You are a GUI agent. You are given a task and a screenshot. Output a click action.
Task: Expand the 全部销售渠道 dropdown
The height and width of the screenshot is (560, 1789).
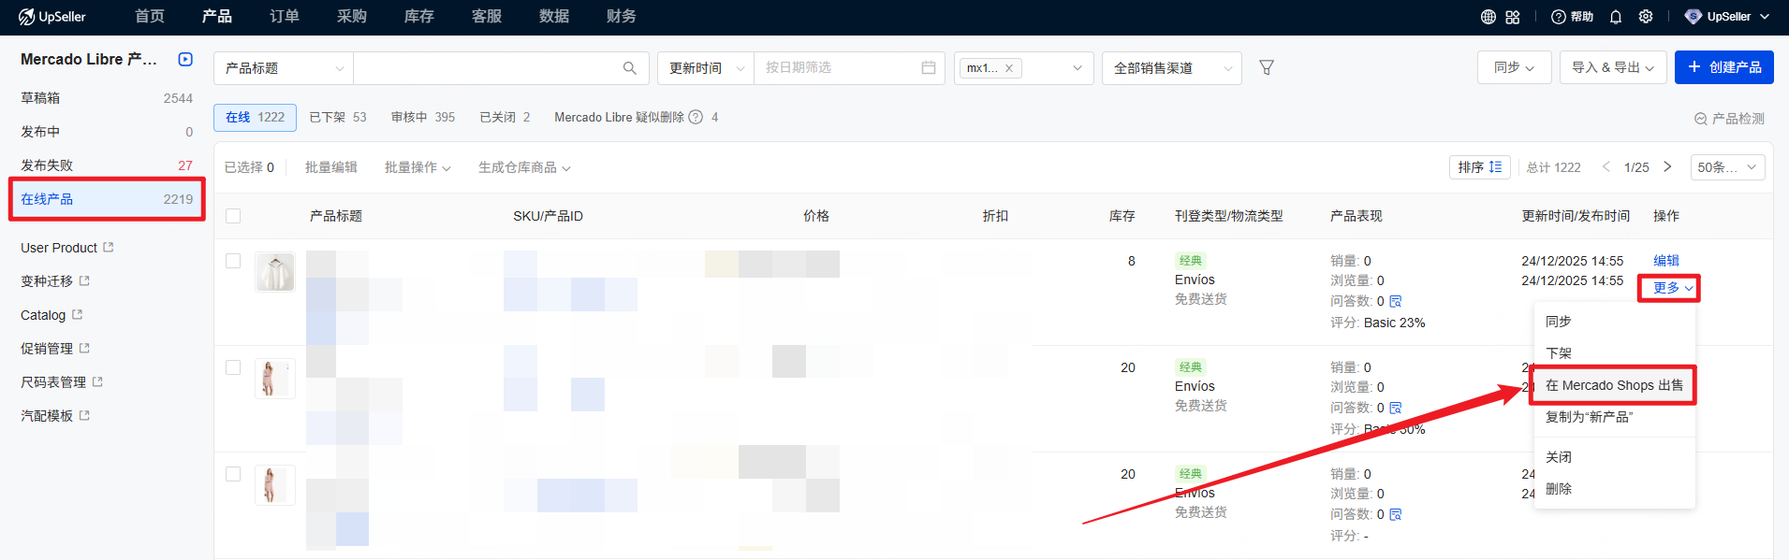tap(1171, 68)
